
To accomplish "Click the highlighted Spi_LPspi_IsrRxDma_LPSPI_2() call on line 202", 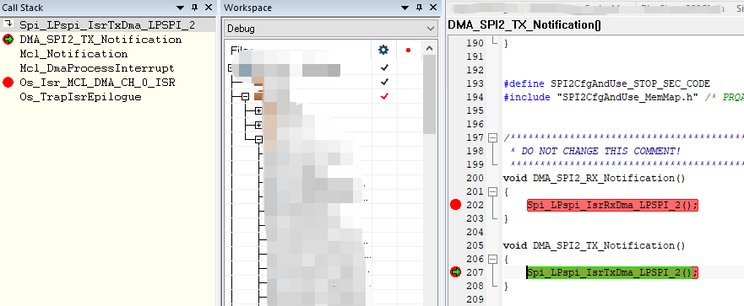I will 612,205.
